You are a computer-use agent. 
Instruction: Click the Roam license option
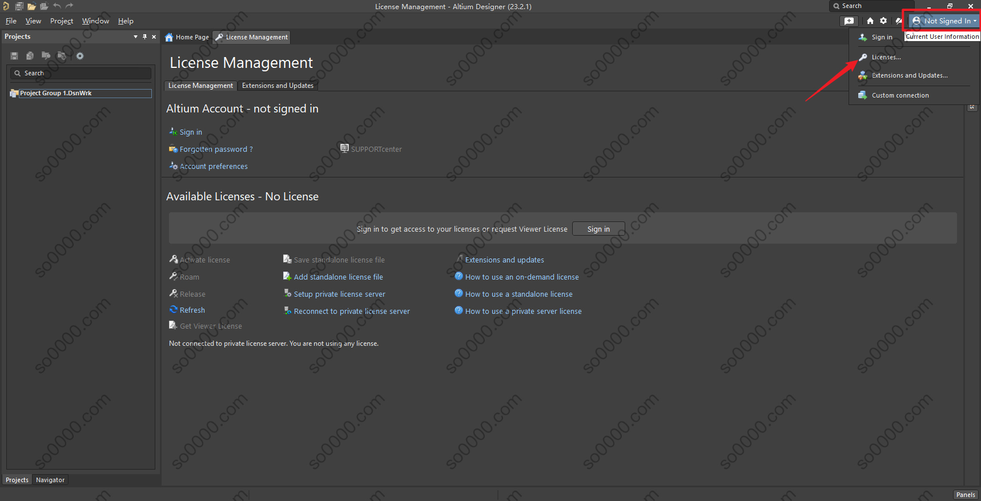pyautogui.click(x=189, y=277)
